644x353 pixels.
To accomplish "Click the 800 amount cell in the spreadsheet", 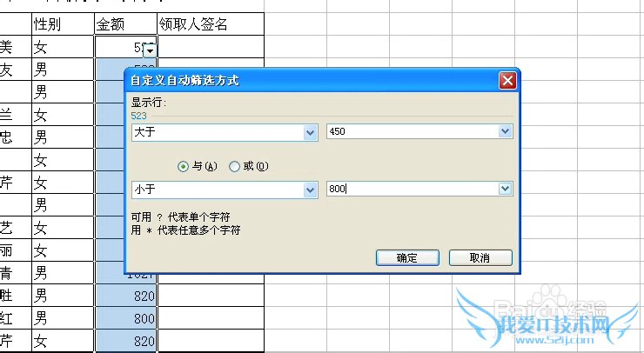I will [x=125, y=318].
